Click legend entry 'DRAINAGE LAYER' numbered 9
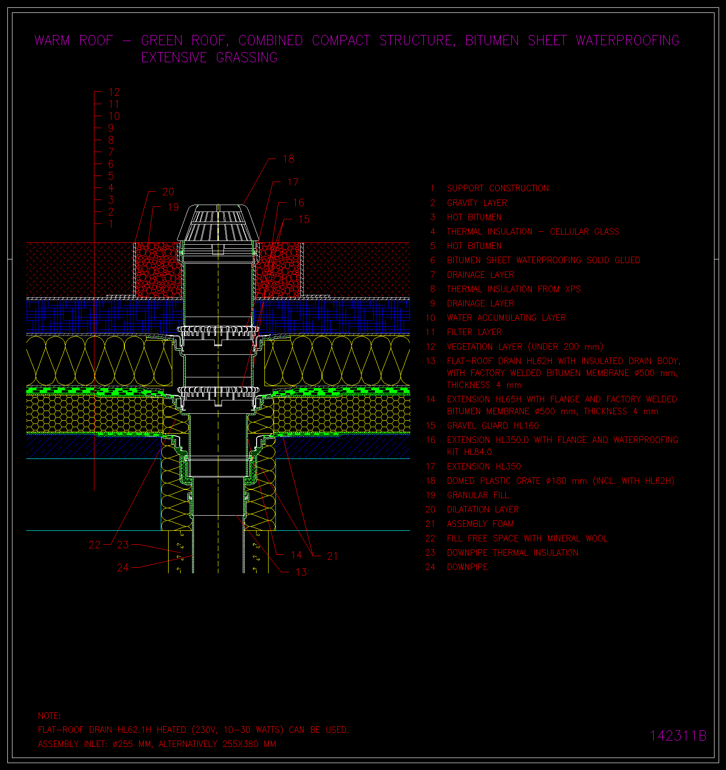Image resolution: width=726 pixels, height=770 pixels. tap(480, 304)
